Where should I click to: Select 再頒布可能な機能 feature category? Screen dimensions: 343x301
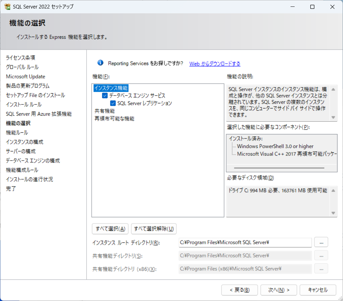click(x=114, y=119)
